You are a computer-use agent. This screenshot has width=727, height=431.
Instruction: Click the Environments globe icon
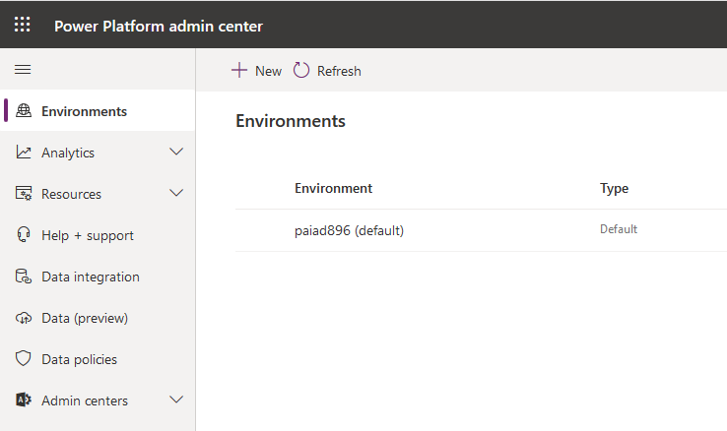(25, 111)
